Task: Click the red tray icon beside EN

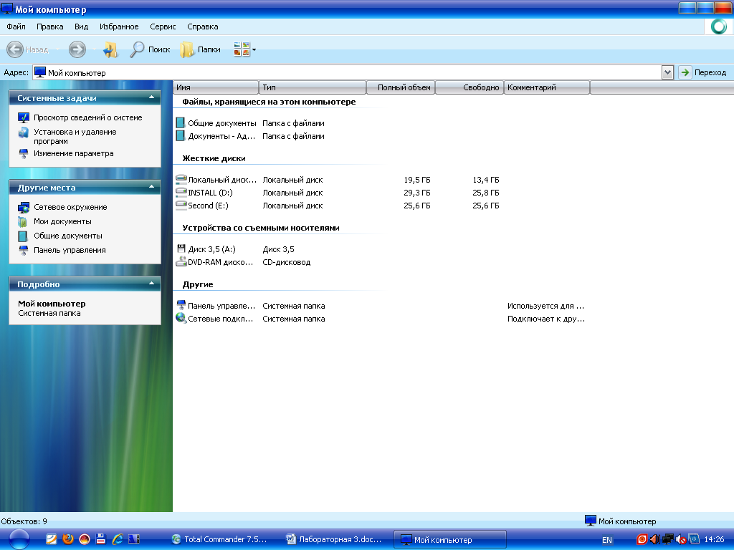Action: [x=642, y=539]
